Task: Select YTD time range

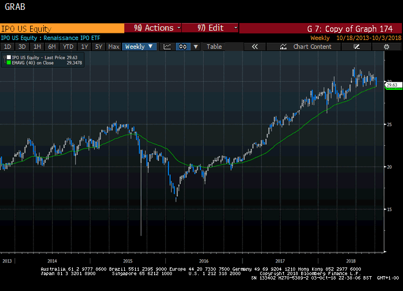Action: pos(68,47)
